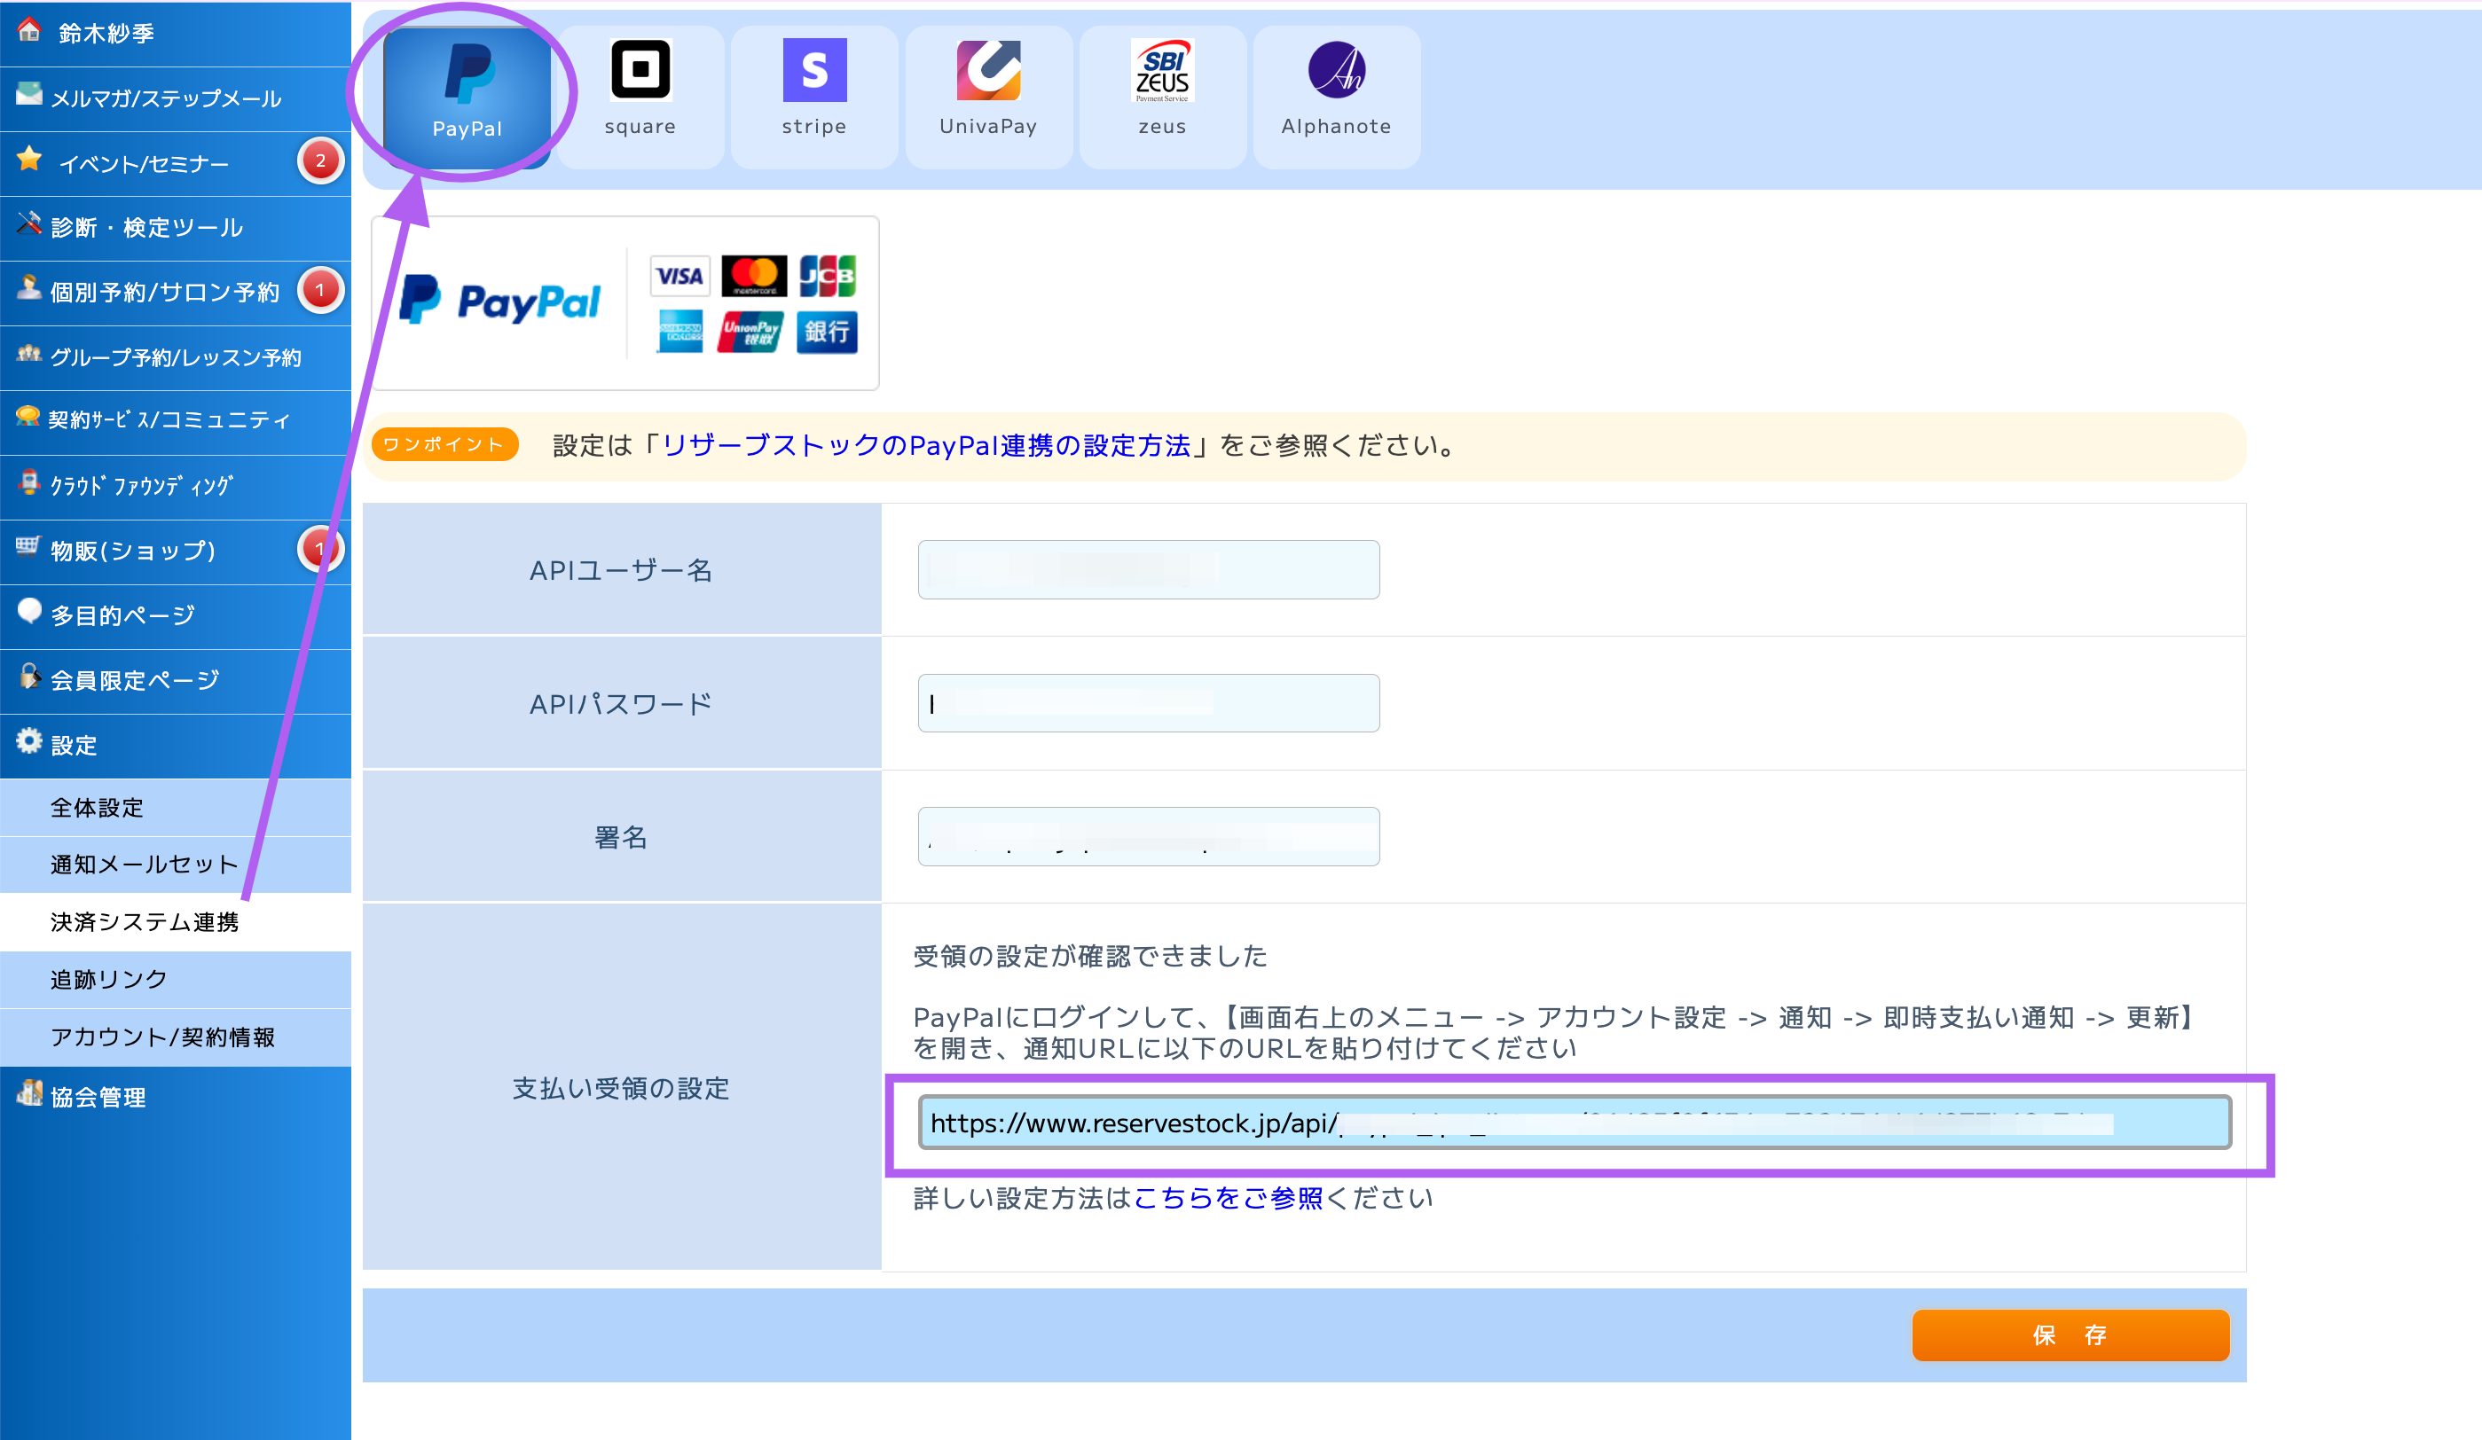Click the 保存 save button
The height and width of the screenshot is (1440, 2482).
pos(2070,1335)
